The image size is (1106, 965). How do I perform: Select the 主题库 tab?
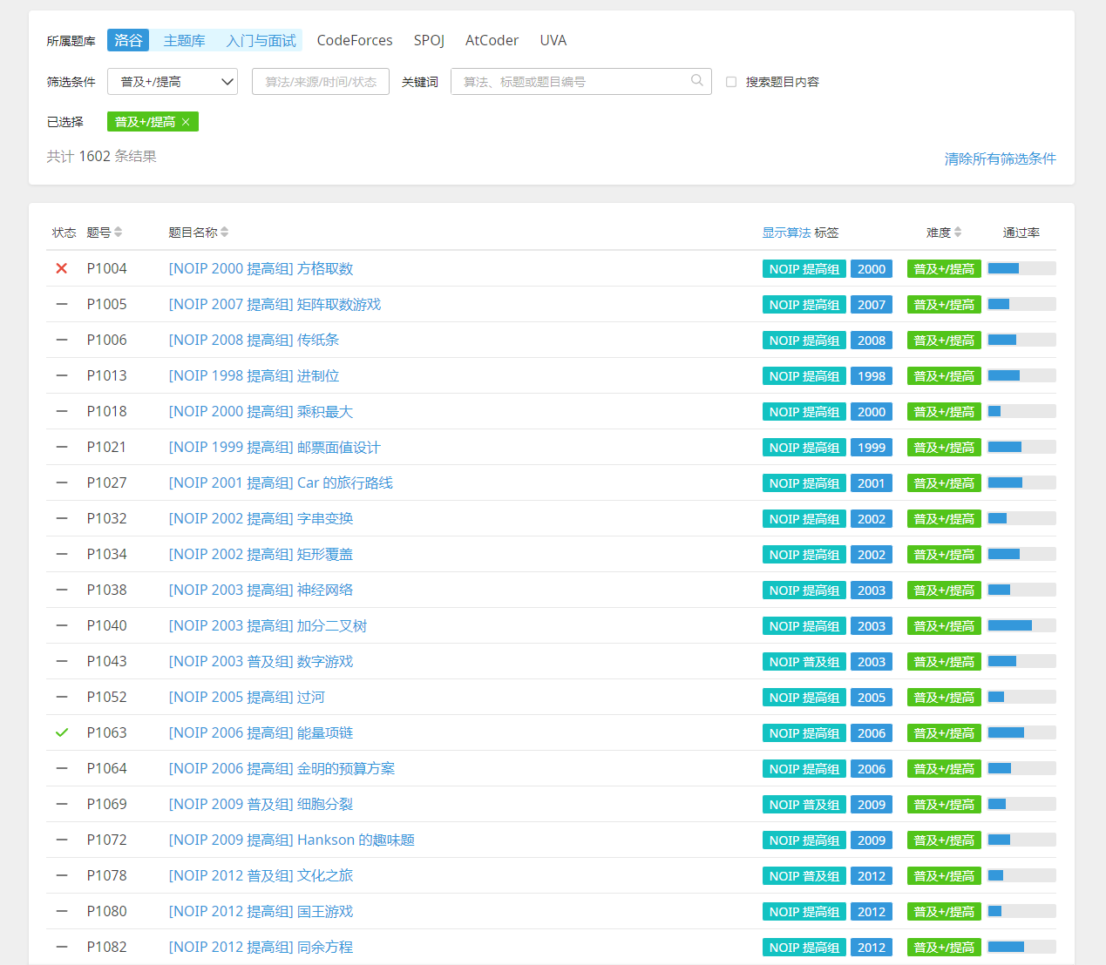pyautogui.click(x=185, y=40)
